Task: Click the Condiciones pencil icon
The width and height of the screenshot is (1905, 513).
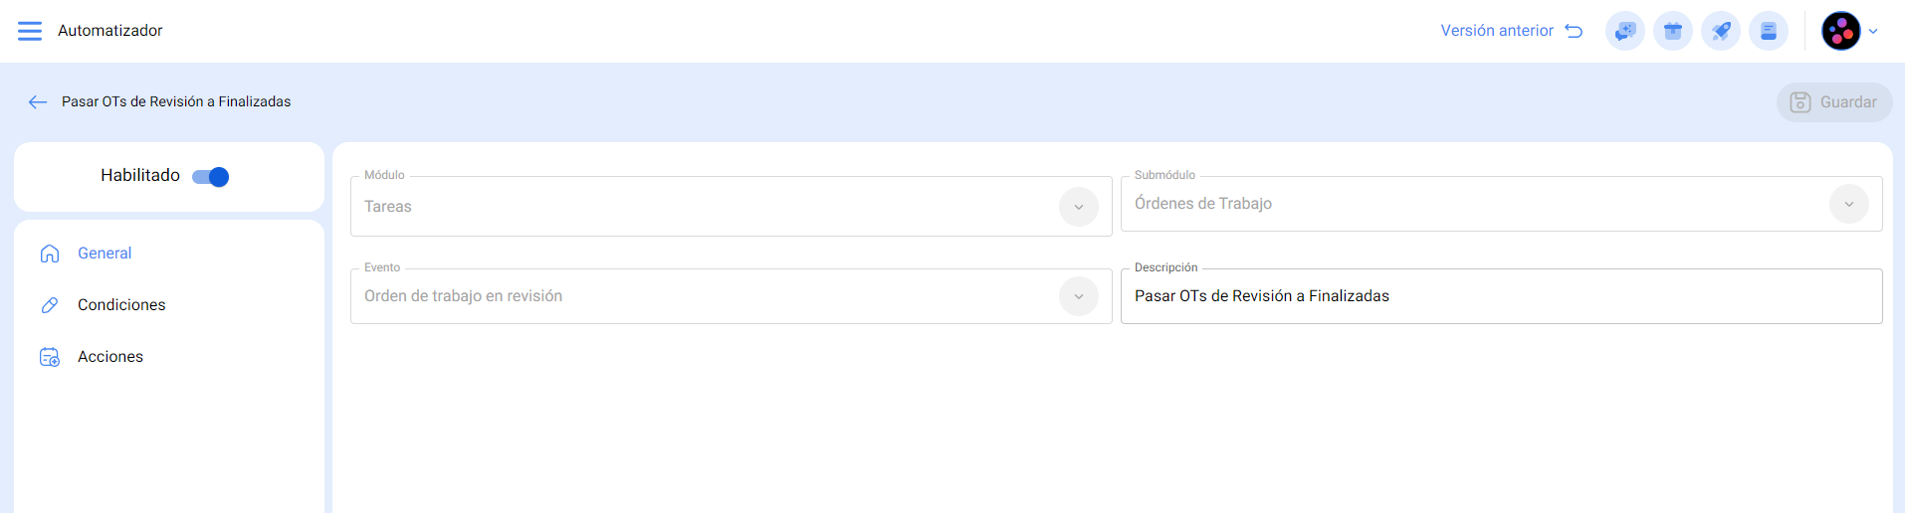Action: click(50, 305)
